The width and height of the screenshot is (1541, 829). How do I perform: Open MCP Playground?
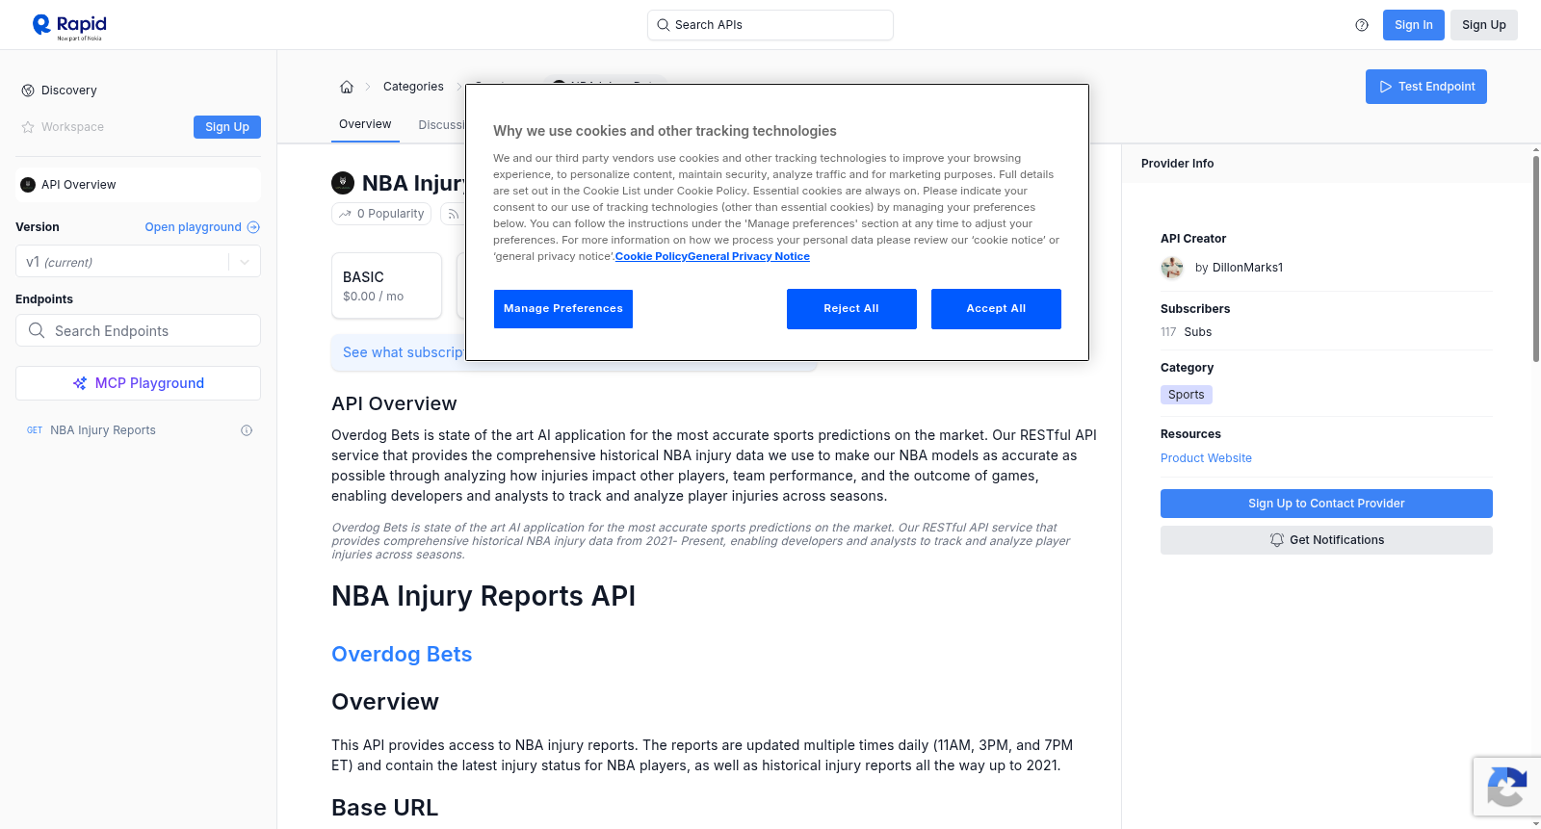pyautogui.click(x=138, y=383)
